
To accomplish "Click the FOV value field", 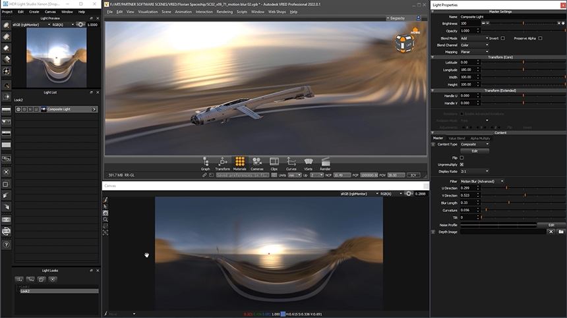I will pyautogui.click(x=396, y=175).
